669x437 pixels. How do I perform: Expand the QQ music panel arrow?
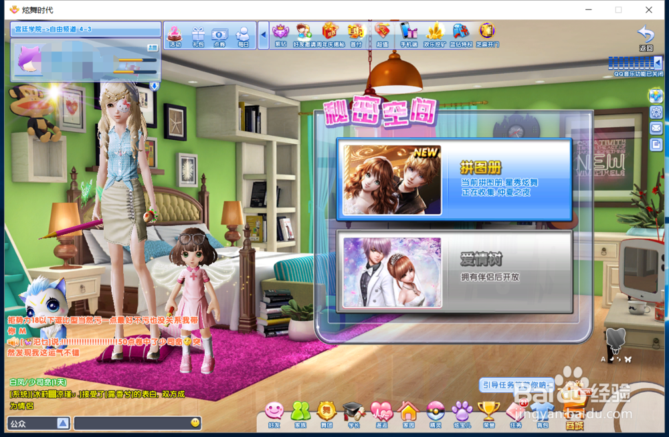point(658,63)
